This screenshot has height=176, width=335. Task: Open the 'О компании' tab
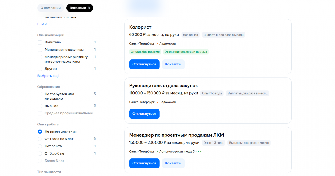pyautogui.click(x=51, y=8)
